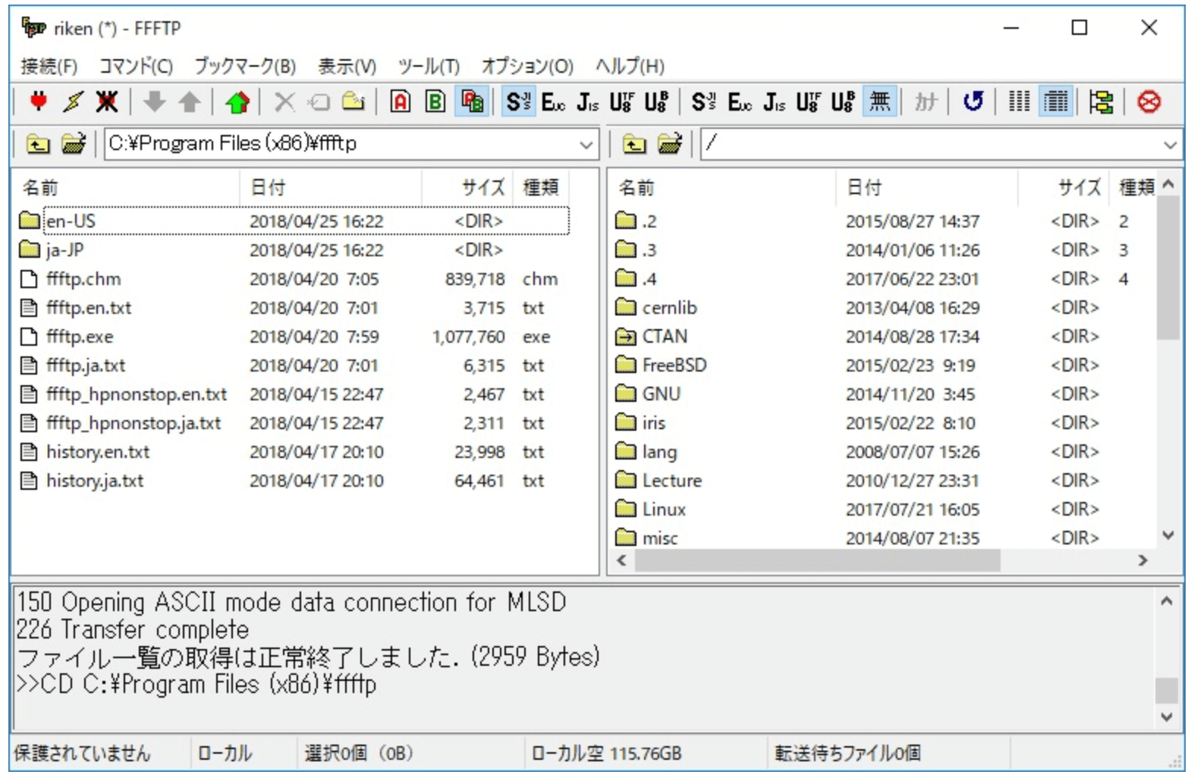This screenshot has width=1191, height=781.
Task: Select UTF-8 BOM in left kanji code group
Action: coord(657,102)
